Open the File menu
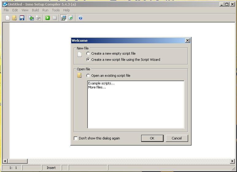 (6, 10)
